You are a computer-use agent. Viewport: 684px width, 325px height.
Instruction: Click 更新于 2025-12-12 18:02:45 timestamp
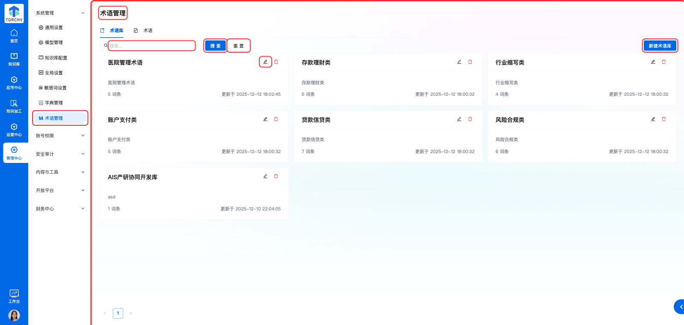[x=251, y=94]
